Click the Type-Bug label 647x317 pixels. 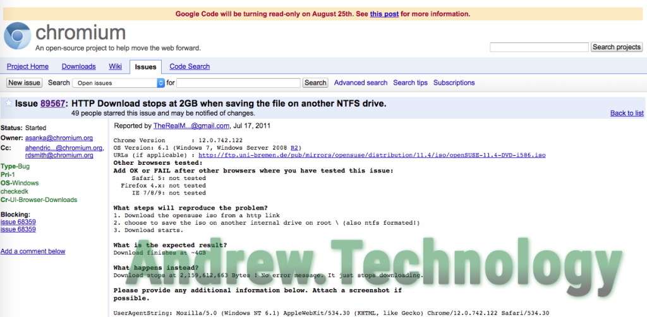15,166
